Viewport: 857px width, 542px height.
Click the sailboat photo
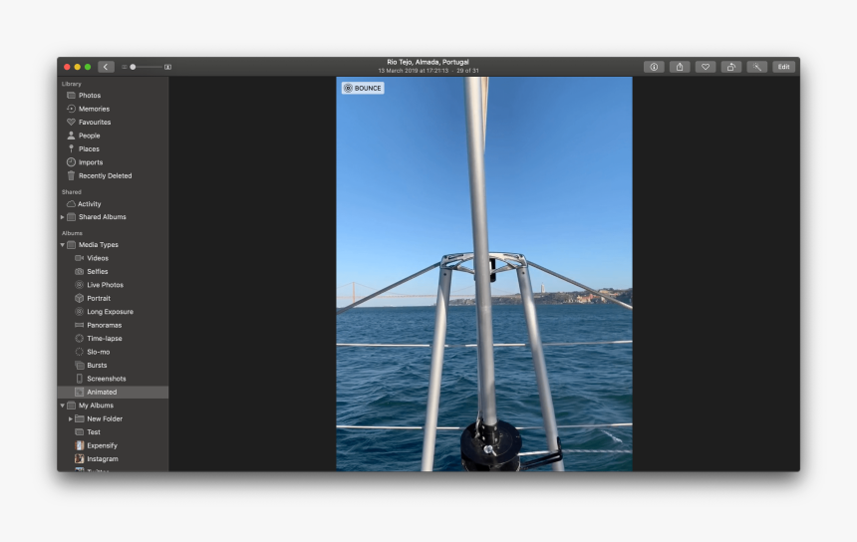tap(484, 274)
